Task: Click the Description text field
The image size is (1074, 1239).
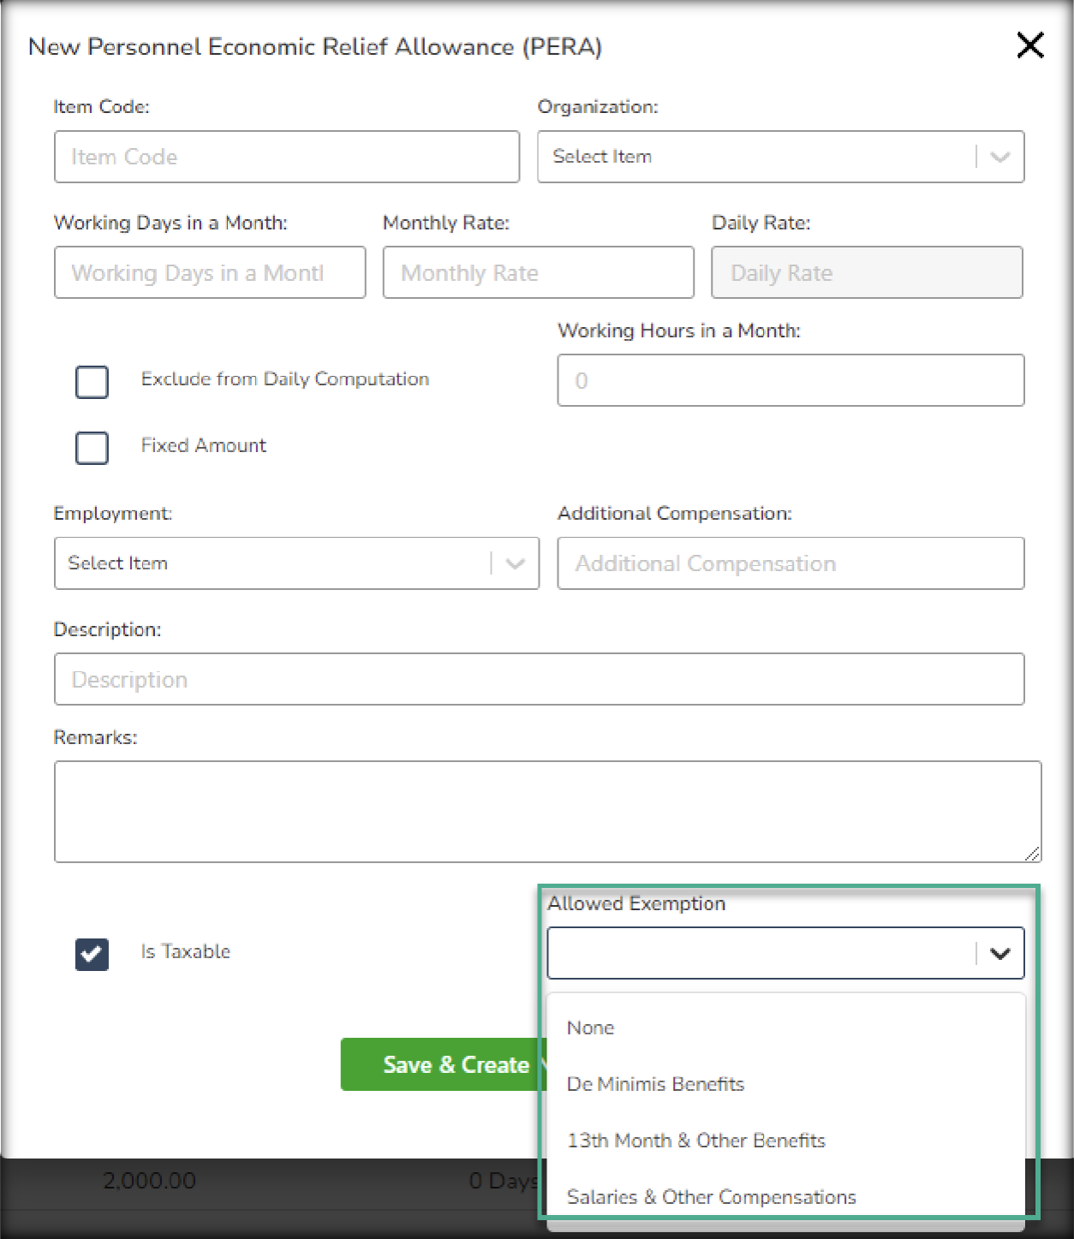Action: tap(538, 680)
